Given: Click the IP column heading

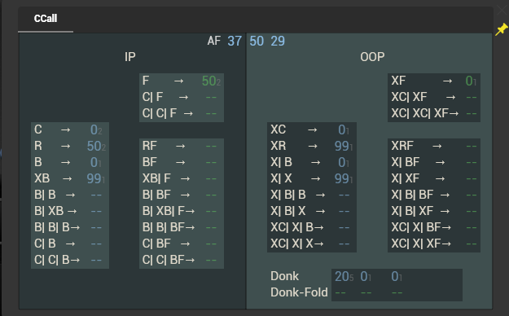Looking at the screenshot, I should pos(129,57).
